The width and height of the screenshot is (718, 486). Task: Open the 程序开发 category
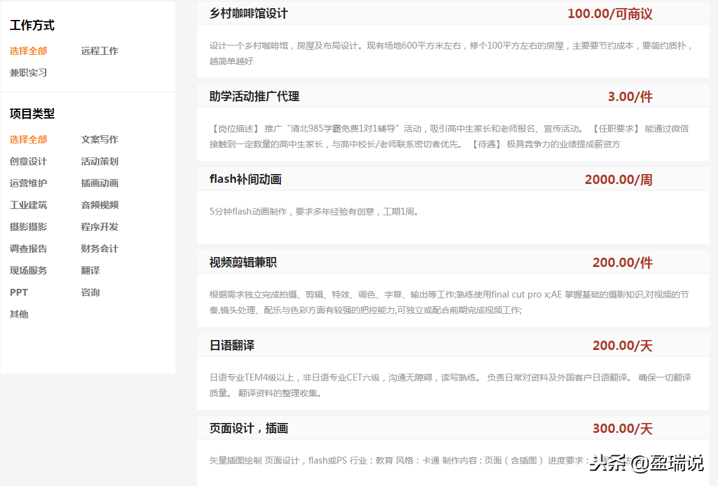coord(100,227)
